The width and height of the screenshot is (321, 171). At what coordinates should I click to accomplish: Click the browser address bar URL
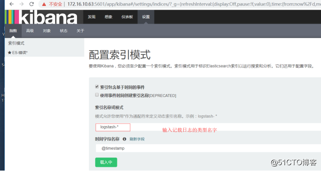click(194, 4)
